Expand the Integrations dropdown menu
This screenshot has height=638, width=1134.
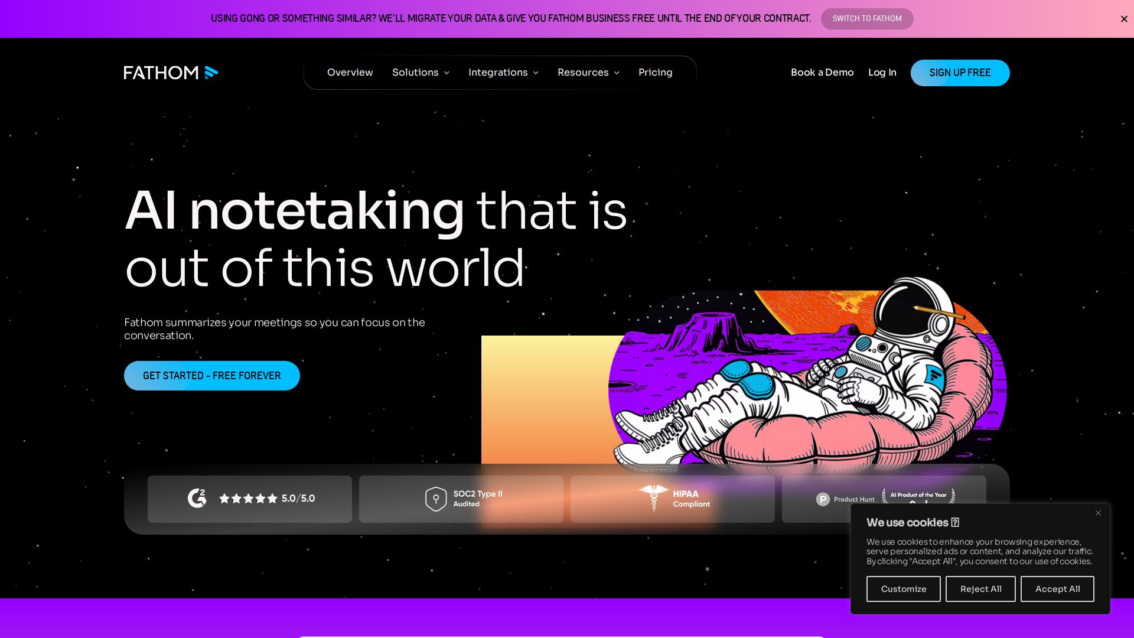coord(503,73)
